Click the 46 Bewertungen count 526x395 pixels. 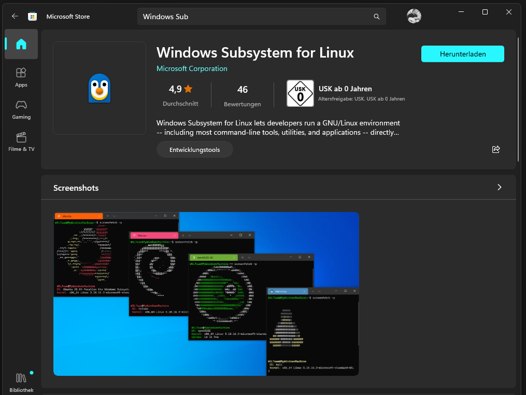242,96
